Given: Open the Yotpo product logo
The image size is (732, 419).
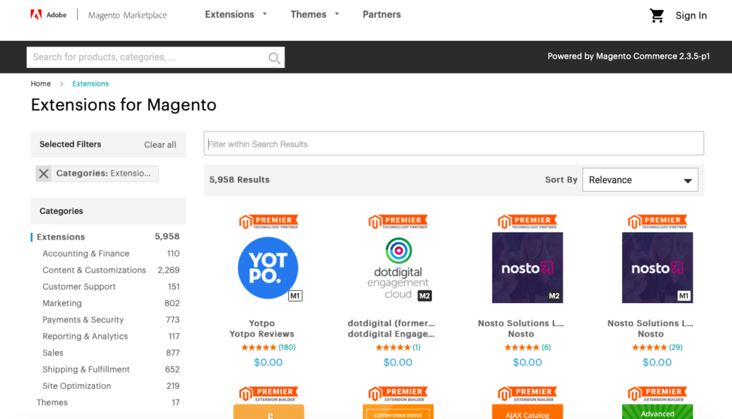Looking at the screenshot, I should (x=268, y=267).
